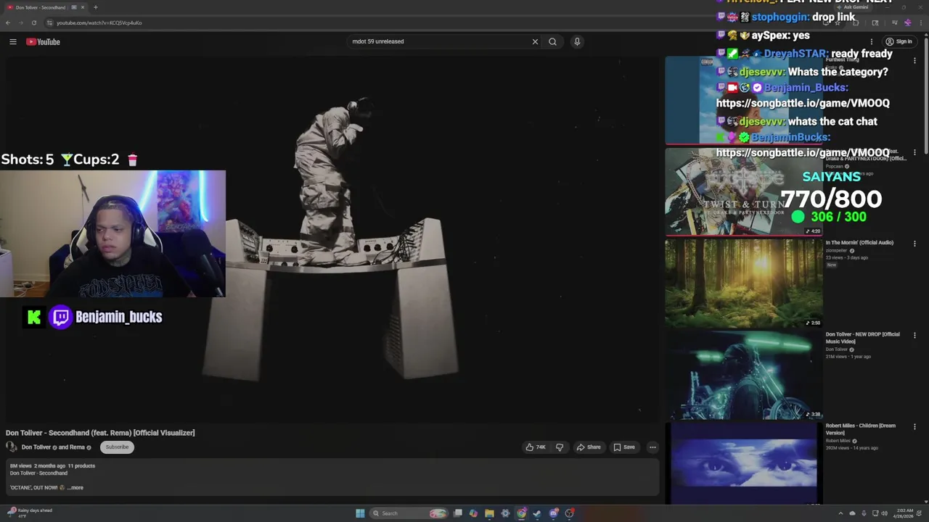
Task: Open Steam from the taskbar
Action: tap(537, 513)
